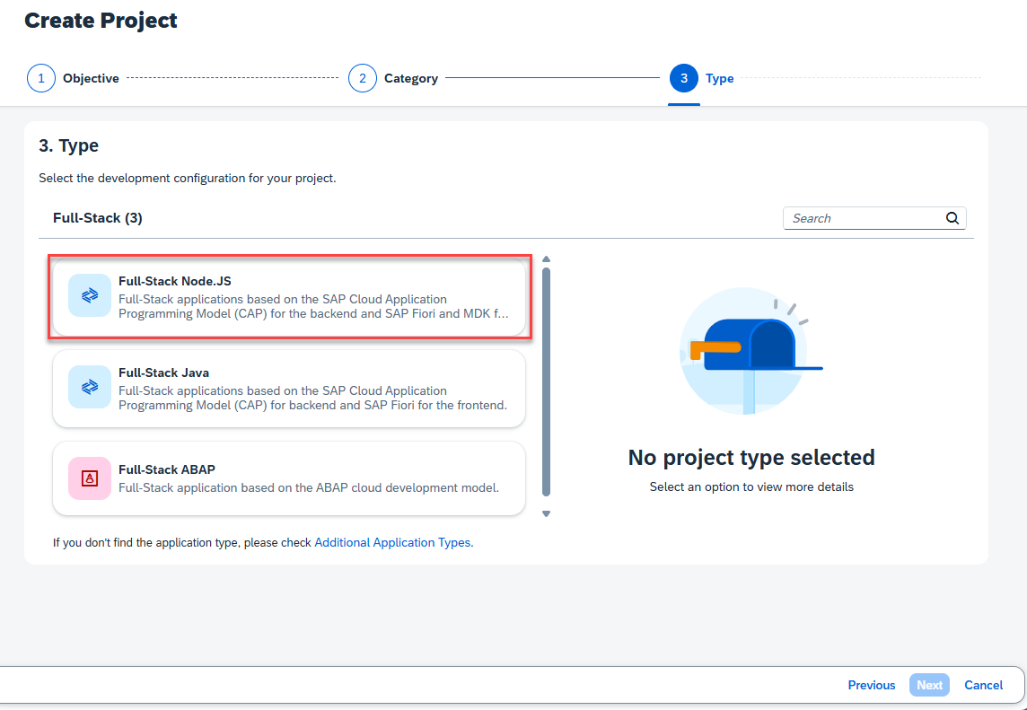Click the Previous button
1027x710 pixels.
coord(871,685)
